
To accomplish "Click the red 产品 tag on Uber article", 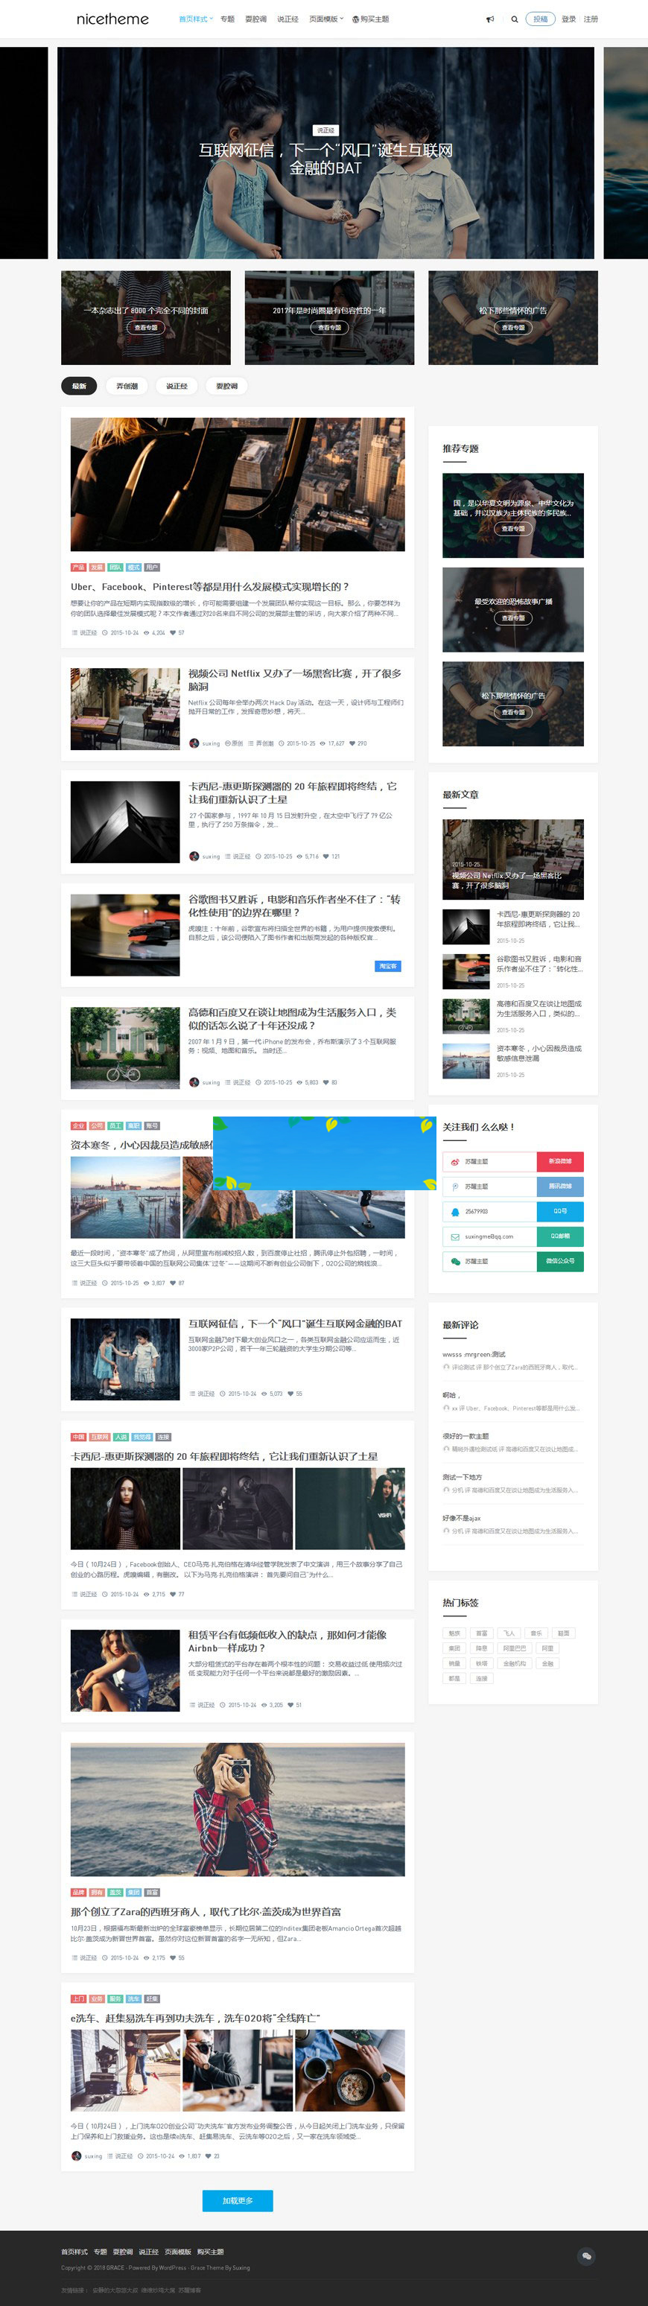I will 78,568.
